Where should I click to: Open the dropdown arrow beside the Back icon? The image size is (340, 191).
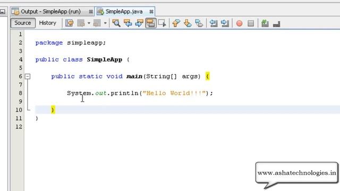[x=89, y=23]
